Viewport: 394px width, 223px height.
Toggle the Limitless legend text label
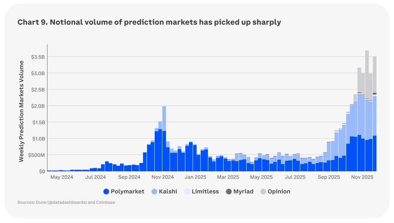pos(205,192)
